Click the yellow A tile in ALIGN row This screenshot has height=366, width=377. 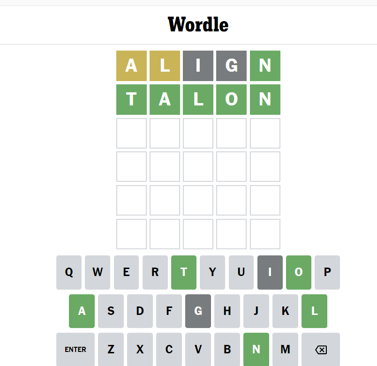131,66
